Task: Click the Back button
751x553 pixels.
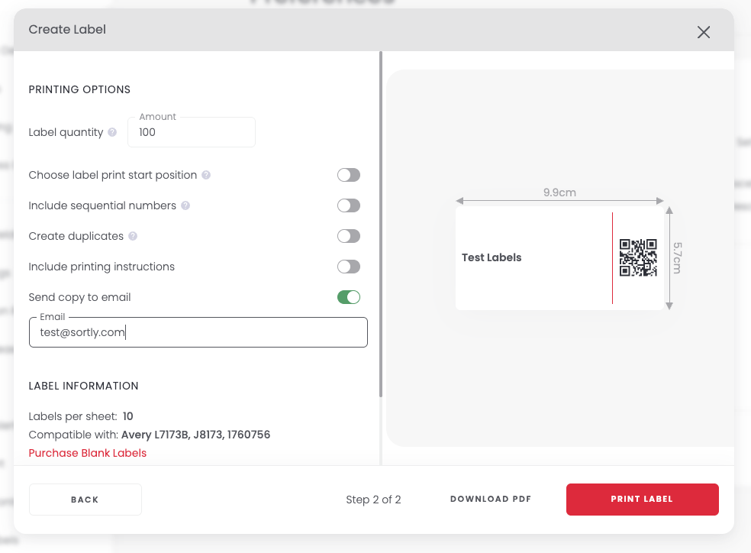Action: 85,500
